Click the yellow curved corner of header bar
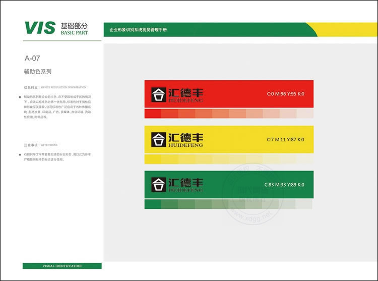 [343, 30]
